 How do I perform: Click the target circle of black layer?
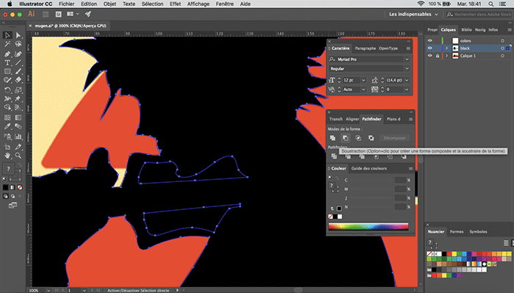click(502, 48)
